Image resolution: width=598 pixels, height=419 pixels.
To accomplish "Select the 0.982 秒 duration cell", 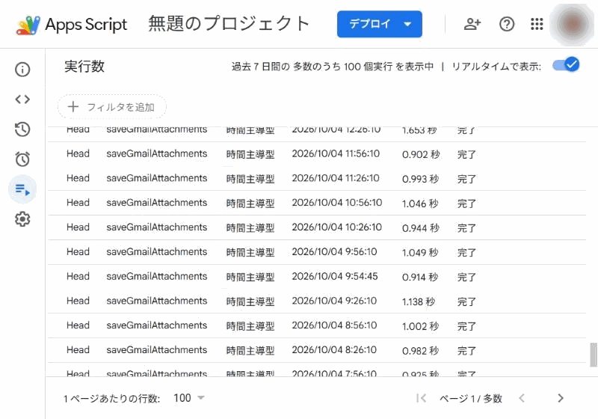I will [420, 351].
